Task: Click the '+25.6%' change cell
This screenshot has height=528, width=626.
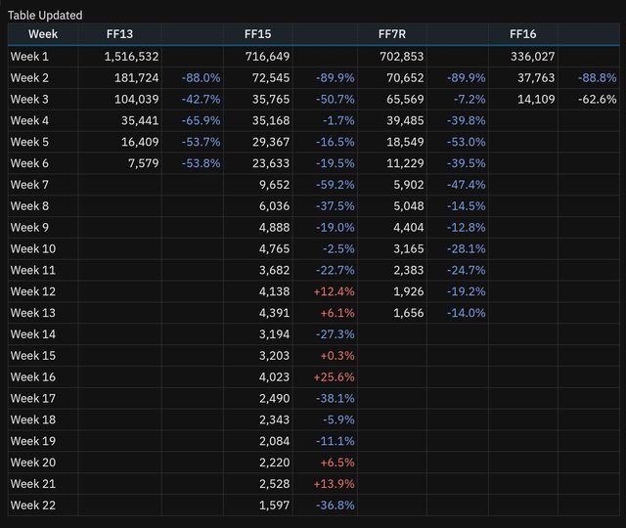Action: 334,377
